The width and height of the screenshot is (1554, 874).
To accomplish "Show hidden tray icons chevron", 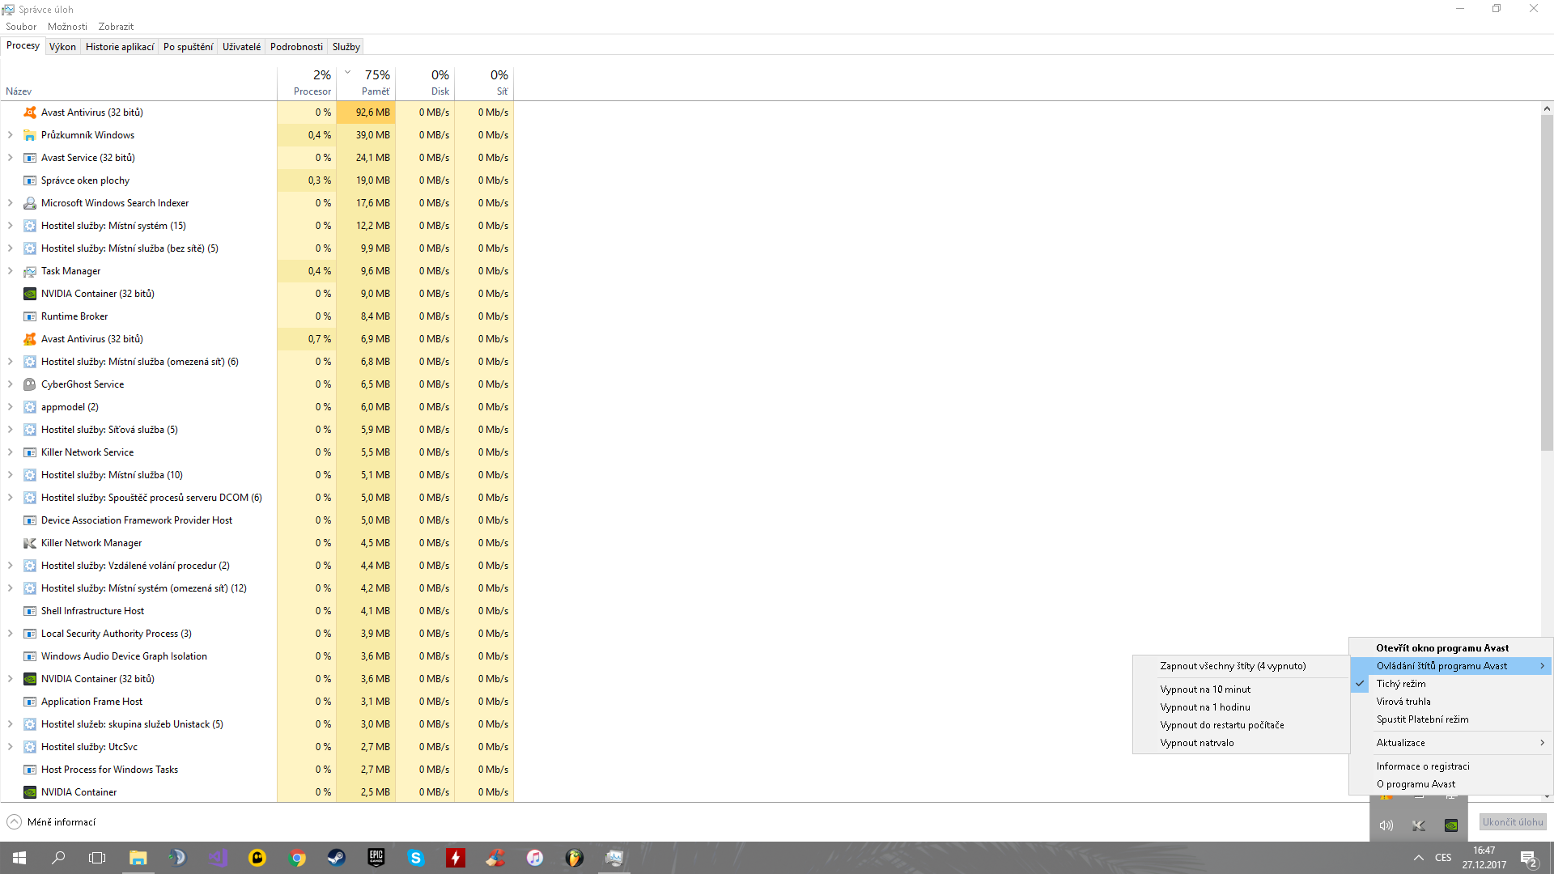I will coord(1418,858).
